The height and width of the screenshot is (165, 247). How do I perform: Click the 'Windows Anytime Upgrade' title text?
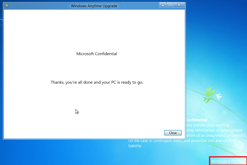94,6
